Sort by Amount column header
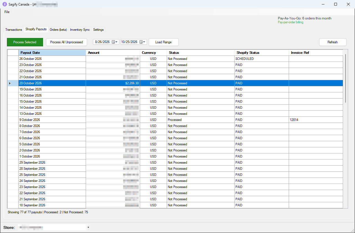This screenshot has width=355, height=233. 113,53
